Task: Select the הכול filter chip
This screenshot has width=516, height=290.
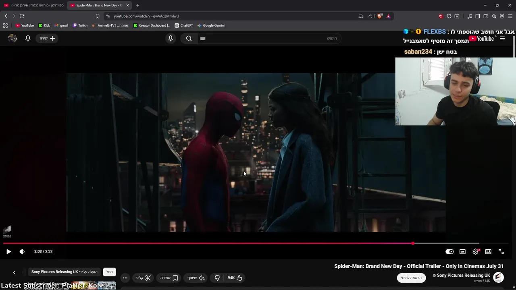Action: [109, 272]
